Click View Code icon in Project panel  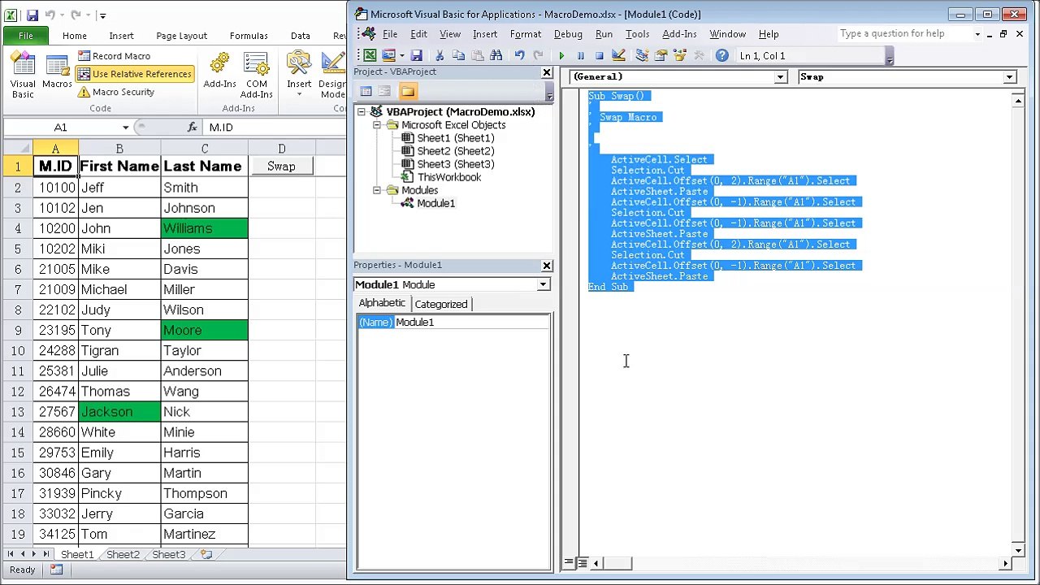pyautogui.click(x=366, y=91)
